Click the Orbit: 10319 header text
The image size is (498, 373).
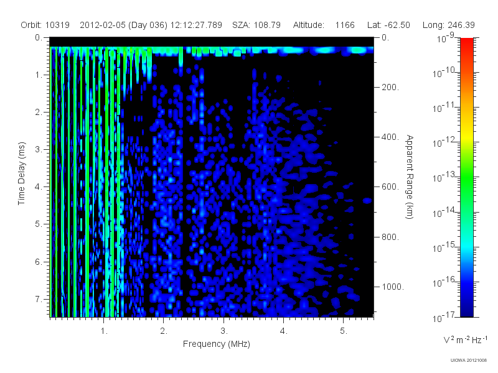[45, 25]
